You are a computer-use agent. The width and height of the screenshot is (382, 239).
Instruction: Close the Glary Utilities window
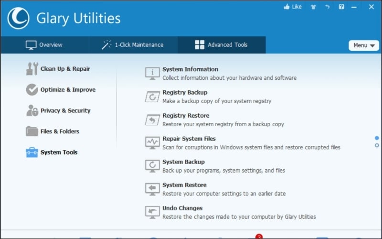pos(371,7)
